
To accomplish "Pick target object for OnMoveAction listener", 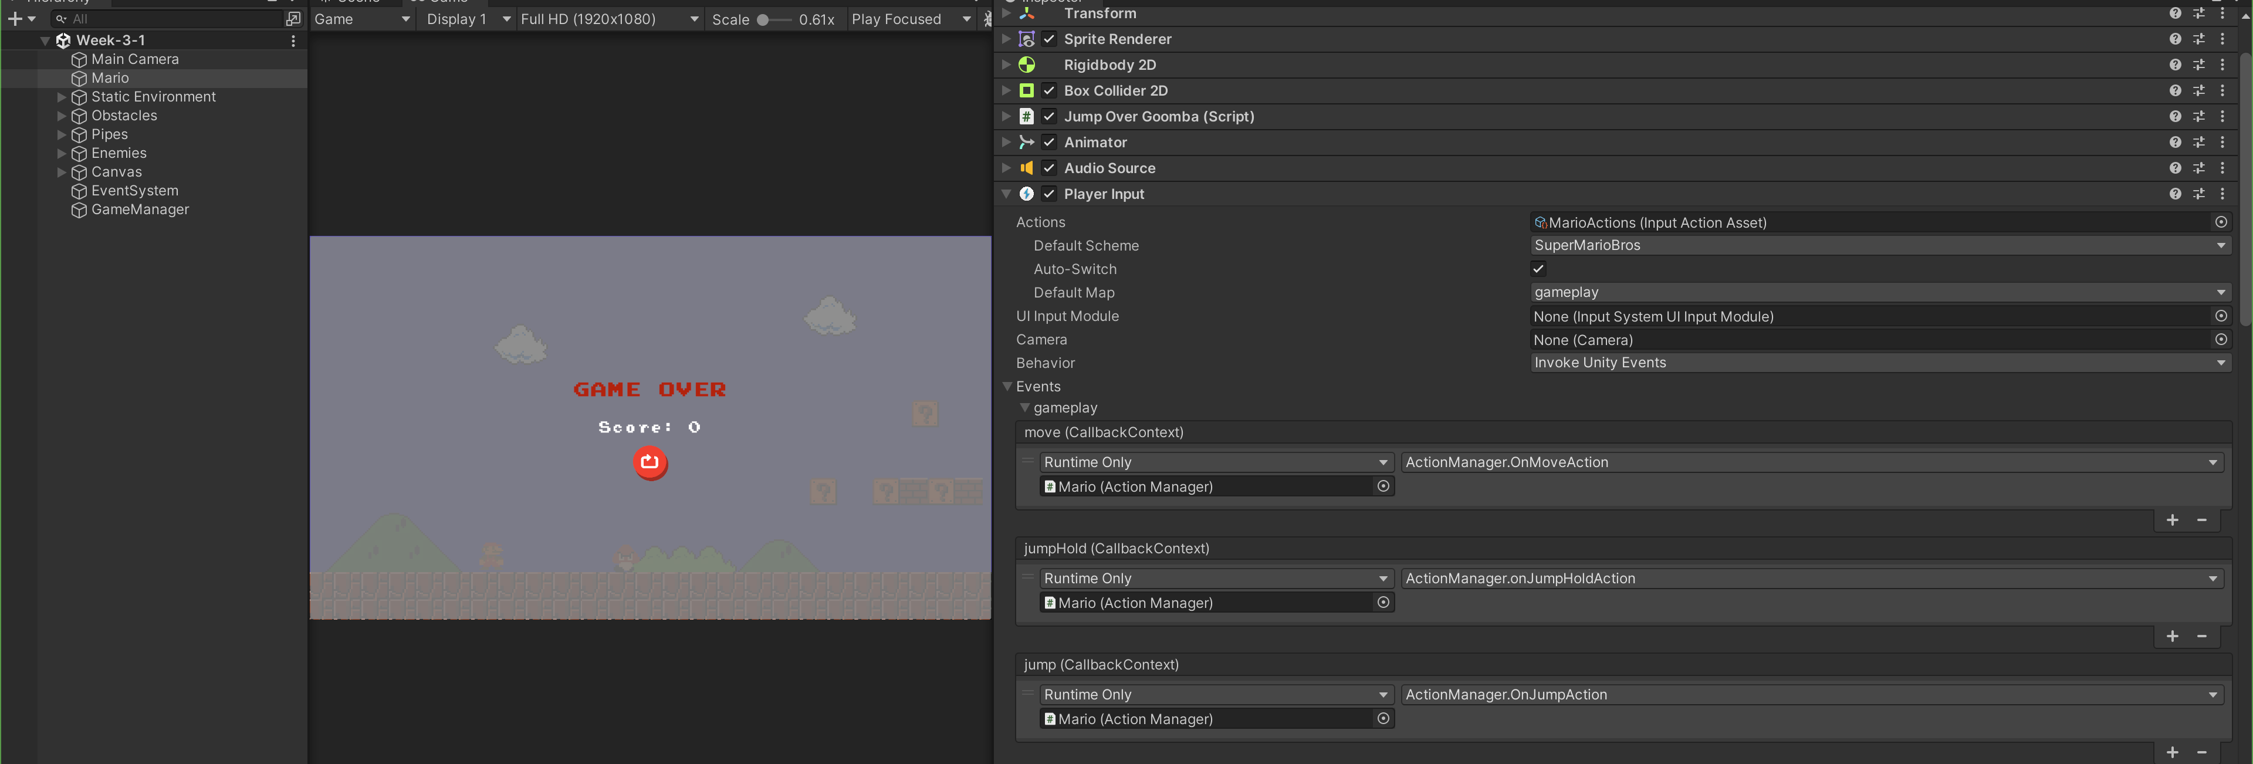I will pos(1383,486).
